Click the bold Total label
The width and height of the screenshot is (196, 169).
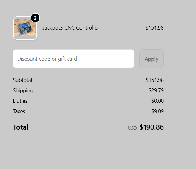coord(21,127)
